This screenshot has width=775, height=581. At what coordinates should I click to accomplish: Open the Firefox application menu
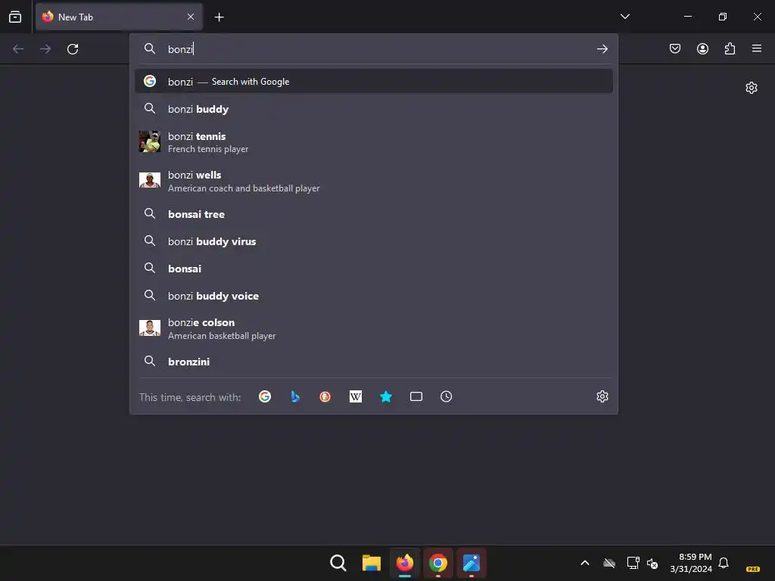point(757,48)
